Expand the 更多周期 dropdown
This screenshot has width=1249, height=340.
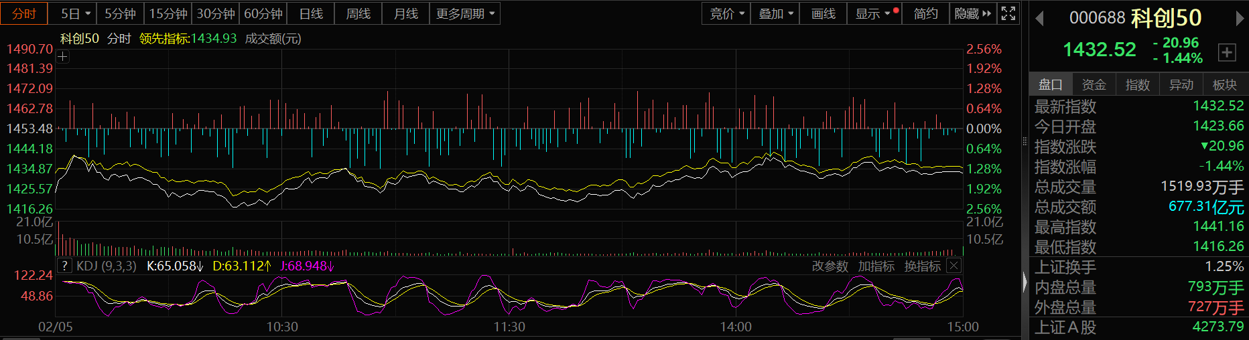coord(465,13)
